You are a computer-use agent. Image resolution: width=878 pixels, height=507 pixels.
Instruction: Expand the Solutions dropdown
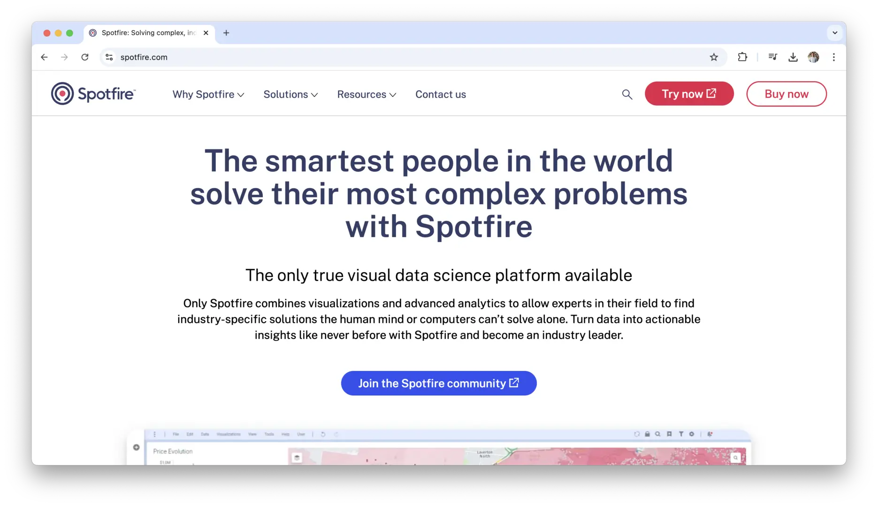coord(290,94)
